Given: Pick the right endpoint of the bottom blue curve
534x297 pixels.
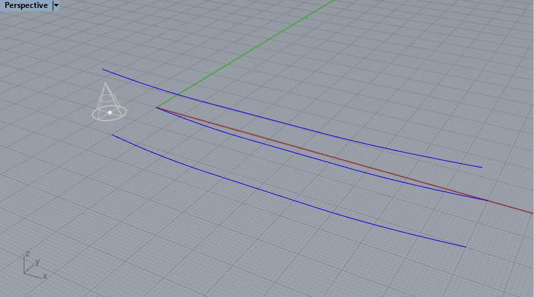Looking at the screenshot, I should pyautogui.click(x=466, y=247).
